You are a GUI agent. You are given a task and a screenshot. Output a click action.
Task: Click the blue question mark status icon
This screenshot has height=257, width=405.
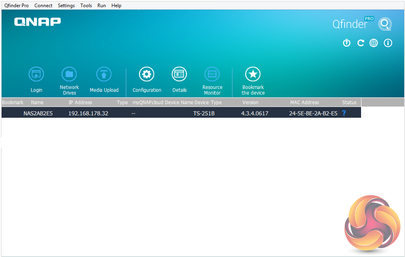click(x=344, y=113)
